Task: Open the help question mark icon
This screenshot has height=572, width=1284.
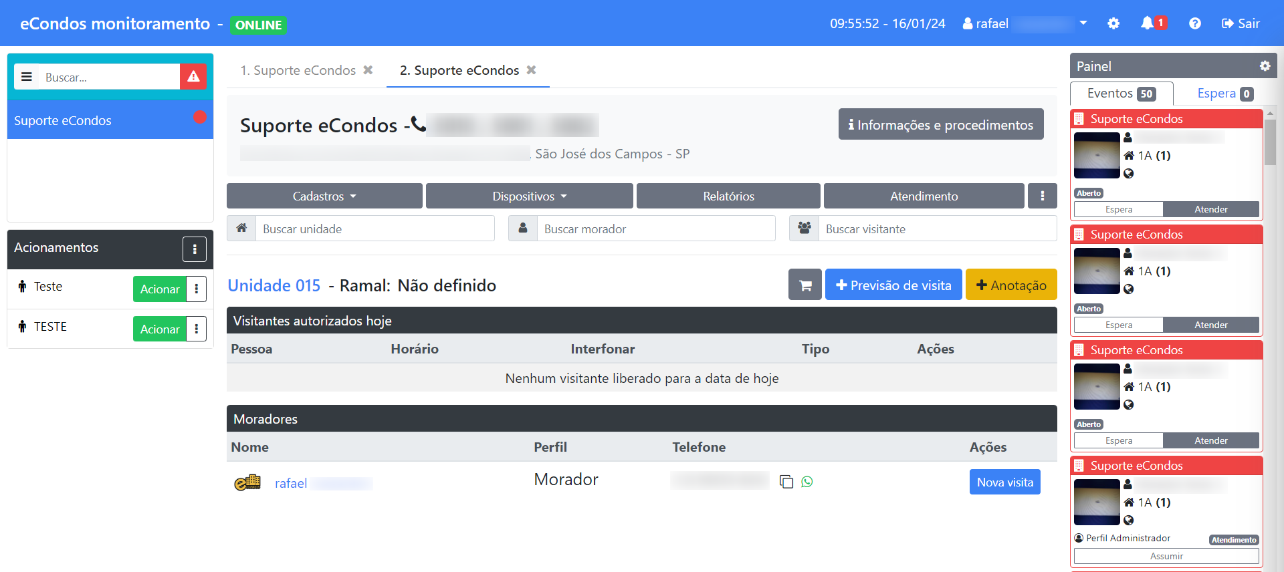Action: click(x=1195, y=23)
